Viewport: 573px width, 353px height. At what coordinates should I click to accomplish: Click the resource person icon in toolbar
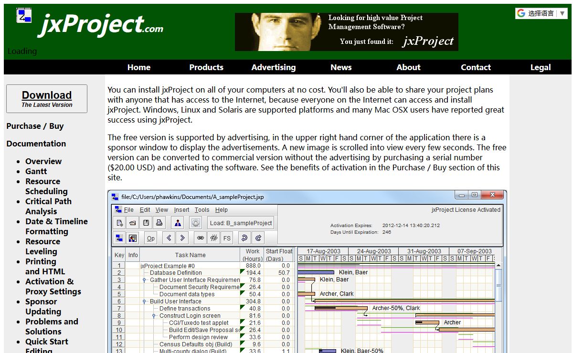click(178, 223)
